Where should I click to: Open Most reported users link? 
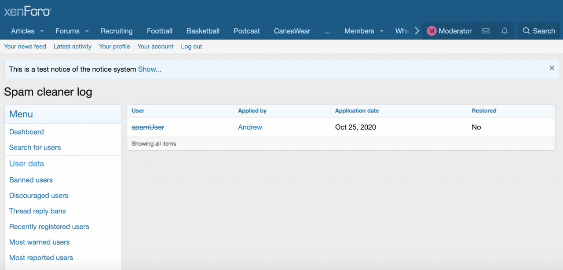click(x=41, y=258)
